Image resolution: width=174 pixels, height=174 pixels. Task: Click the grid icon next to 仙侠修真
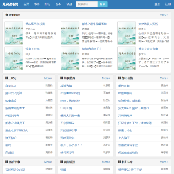click(x=62, y=78)
